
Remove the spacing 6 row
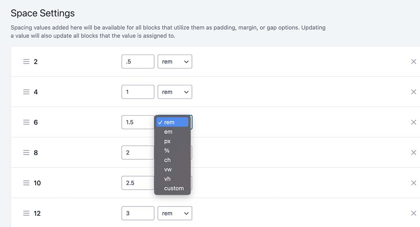coord(413,123)
